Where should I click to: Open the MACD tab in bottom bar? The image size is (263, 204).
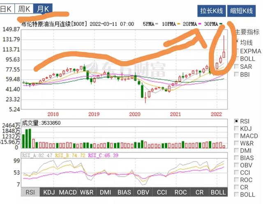coord(68,192)
